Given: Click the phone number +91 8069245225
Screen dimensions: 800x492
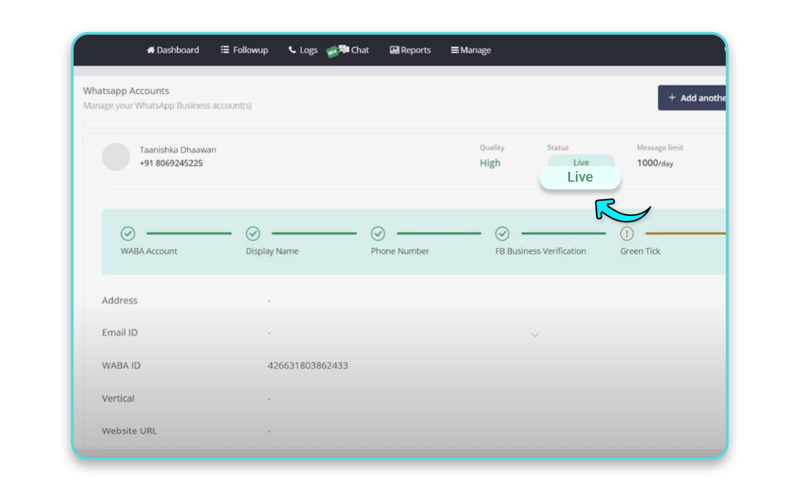Looking at the screenshot, I should [171, 163].
